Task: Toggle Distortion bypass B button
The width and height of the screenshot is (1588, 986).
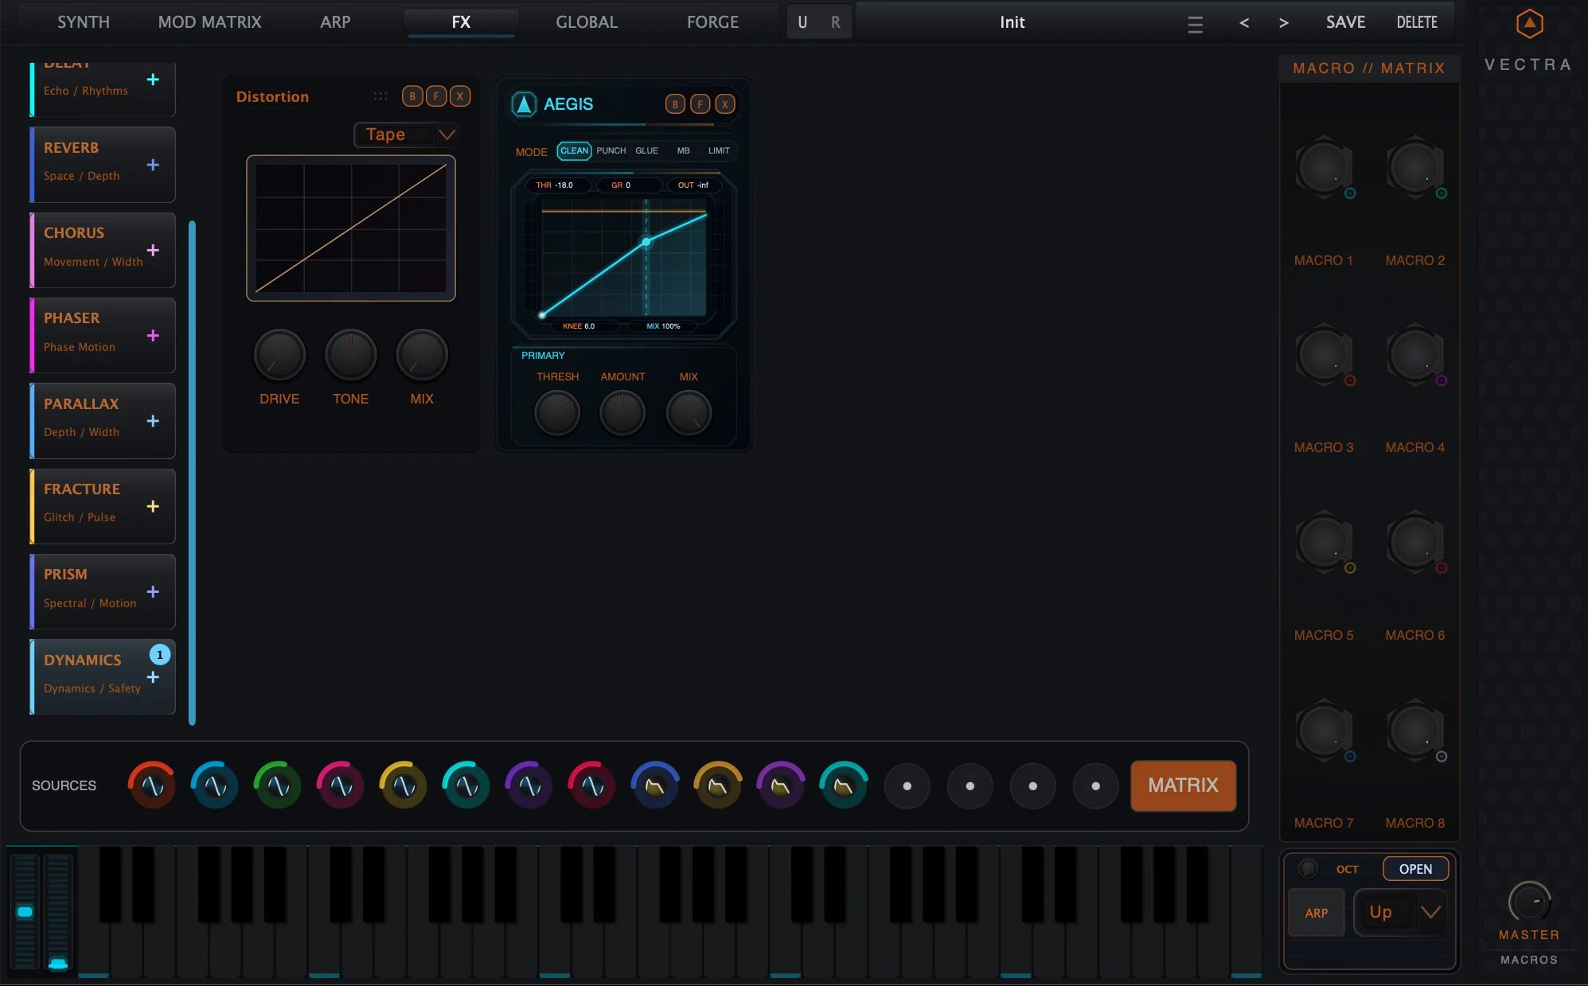Action: pos(412,96)
